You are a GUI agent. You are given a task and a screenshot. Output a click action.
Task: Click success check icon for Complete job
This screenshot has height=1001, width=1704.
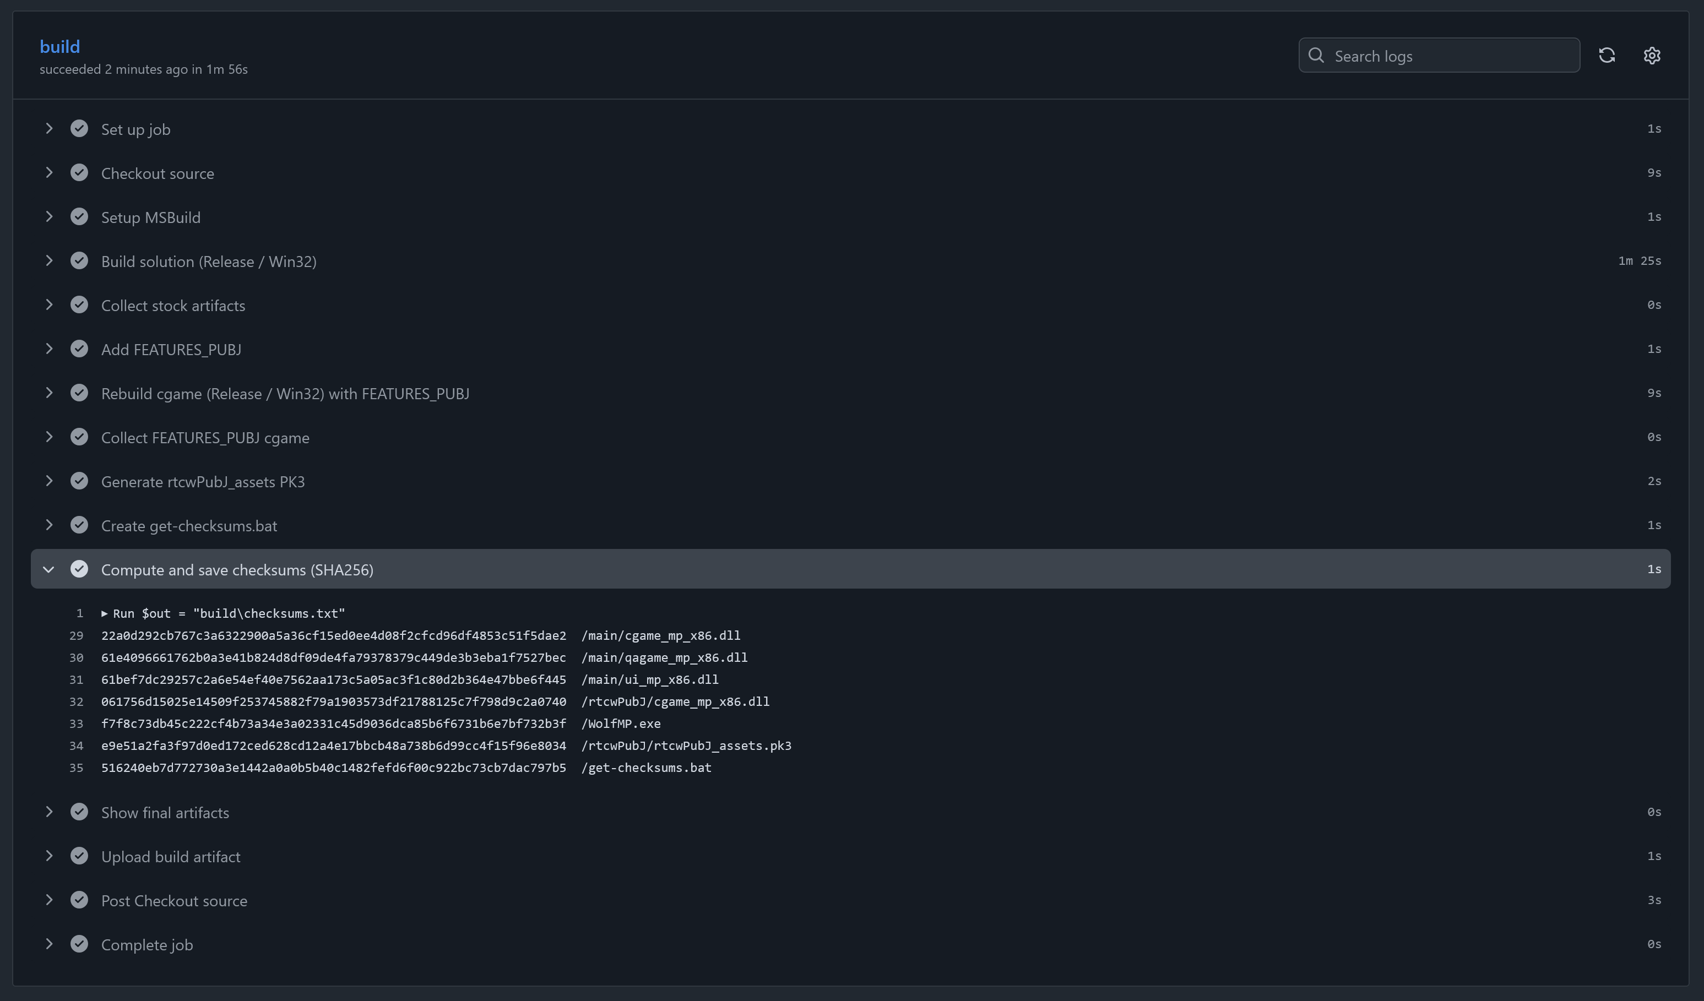click(79, 944)
